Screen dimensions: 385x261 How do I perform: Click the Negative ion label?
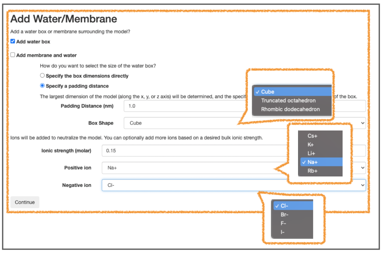click(77, 185)
